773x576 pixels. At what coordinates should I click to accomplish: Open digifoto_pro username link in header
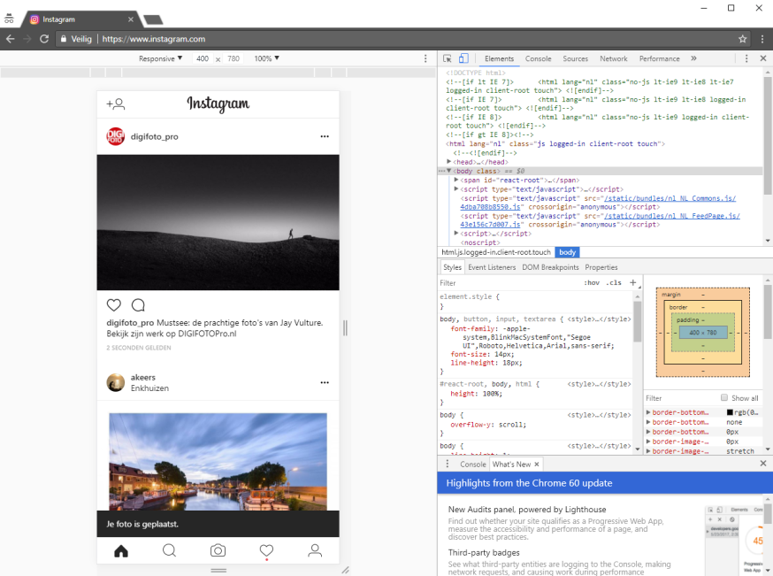click(154, 136)
